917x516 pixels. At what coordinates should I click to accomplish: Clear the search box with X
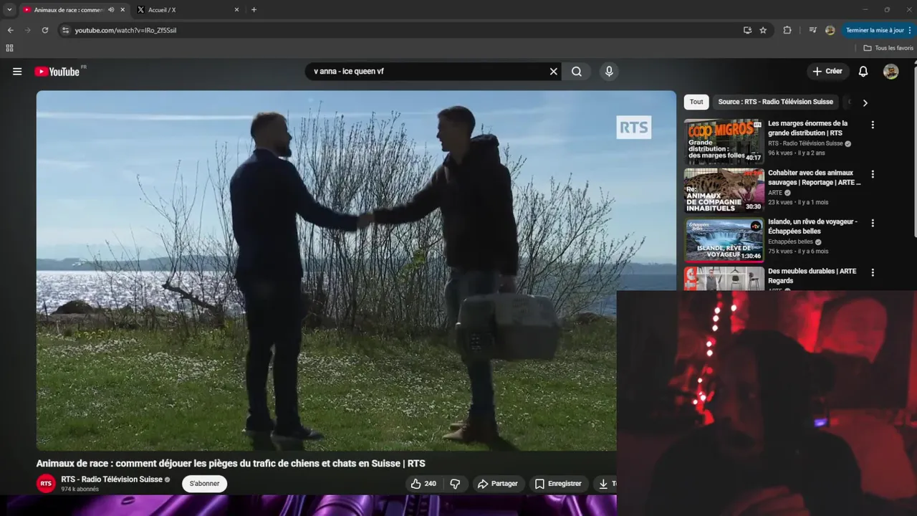[553, 72]
